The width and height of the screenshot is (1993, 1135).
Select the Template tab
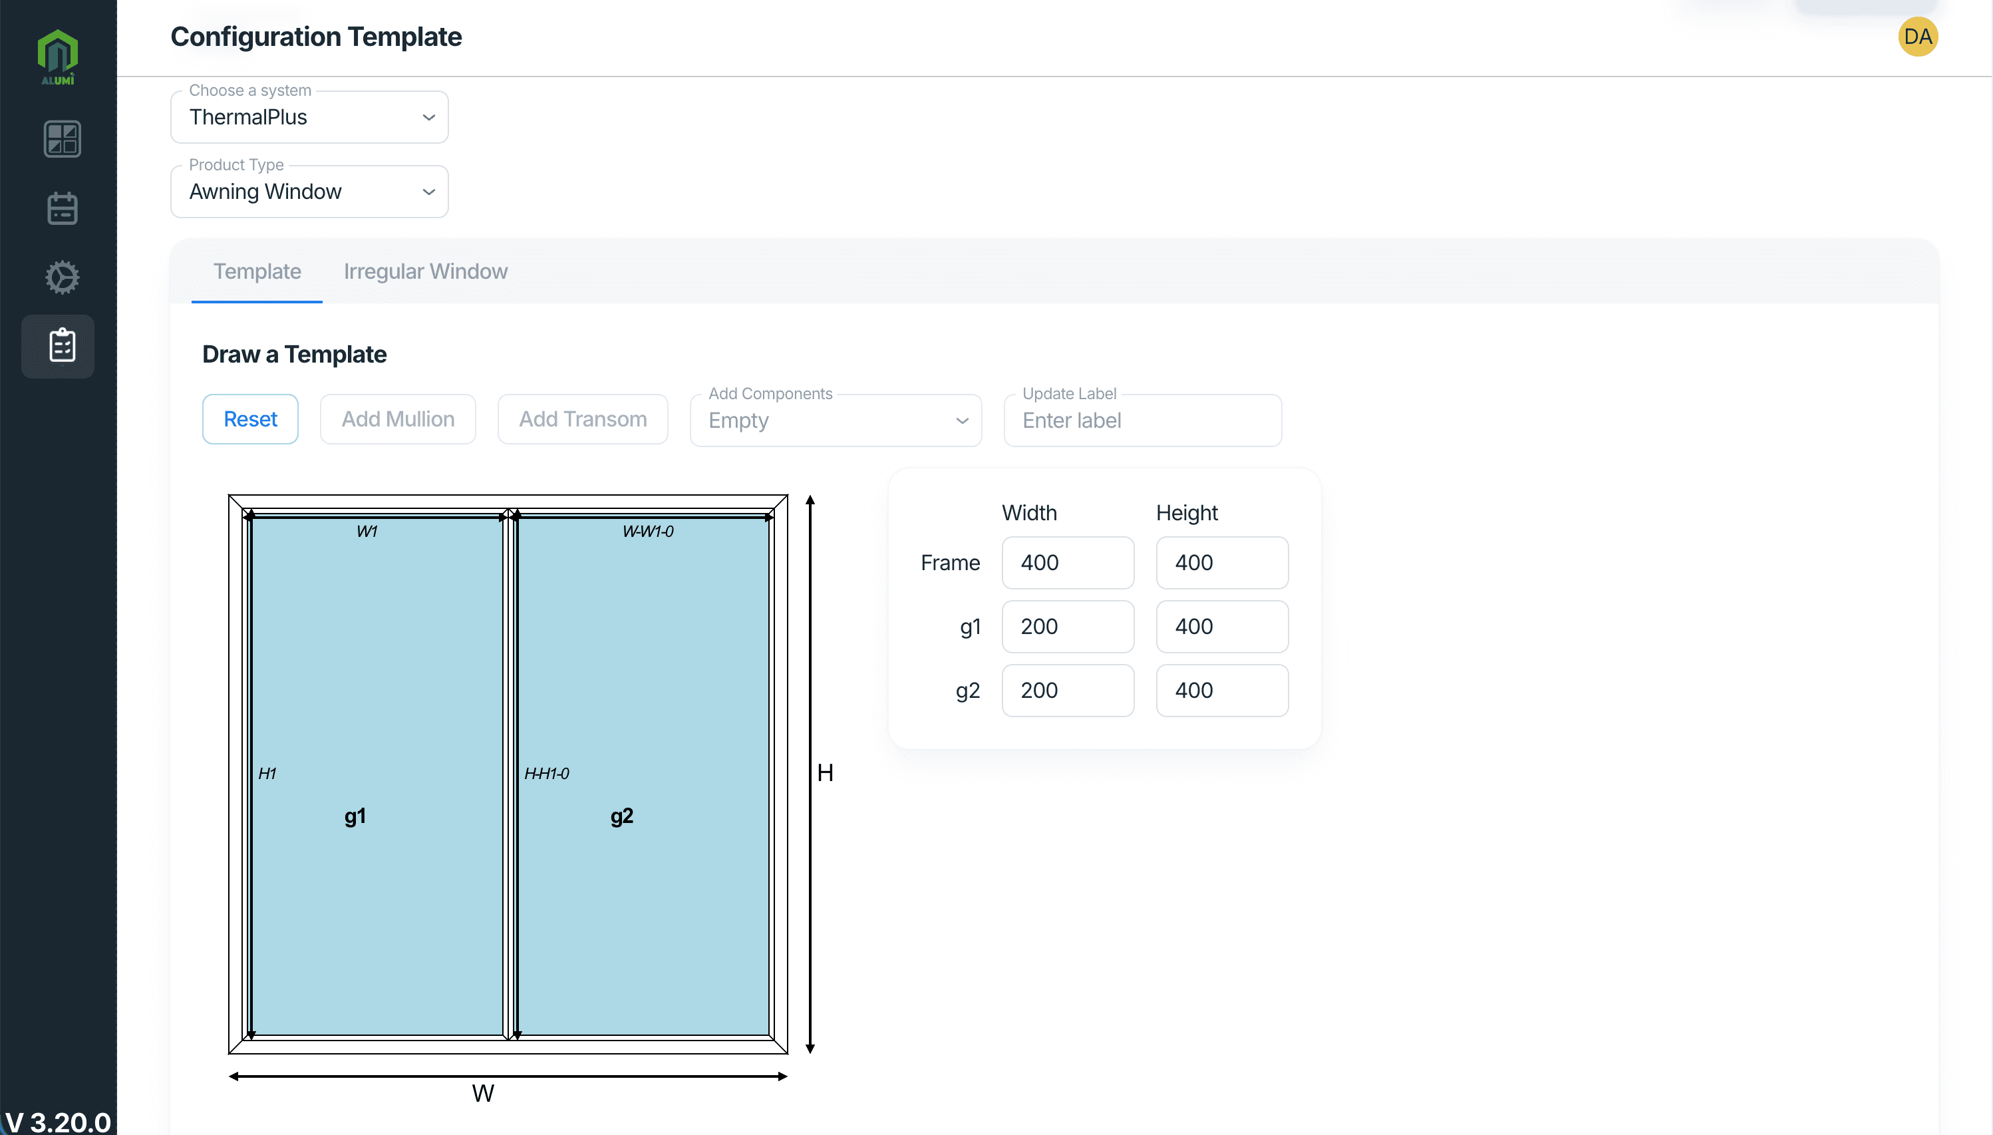tap(257, 271)
